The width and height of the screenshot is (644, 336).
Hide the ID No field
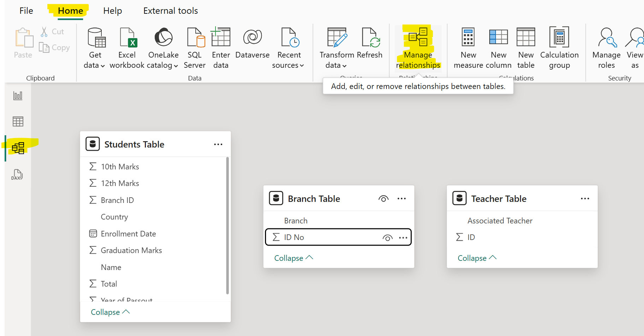click(388, 237)
